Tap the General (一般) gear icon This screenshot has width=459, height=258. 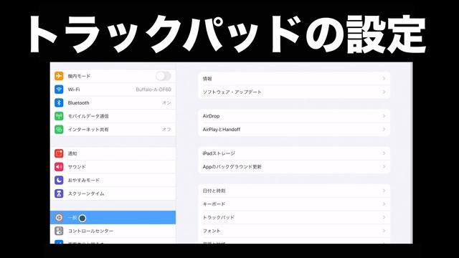tap(59, 218)
